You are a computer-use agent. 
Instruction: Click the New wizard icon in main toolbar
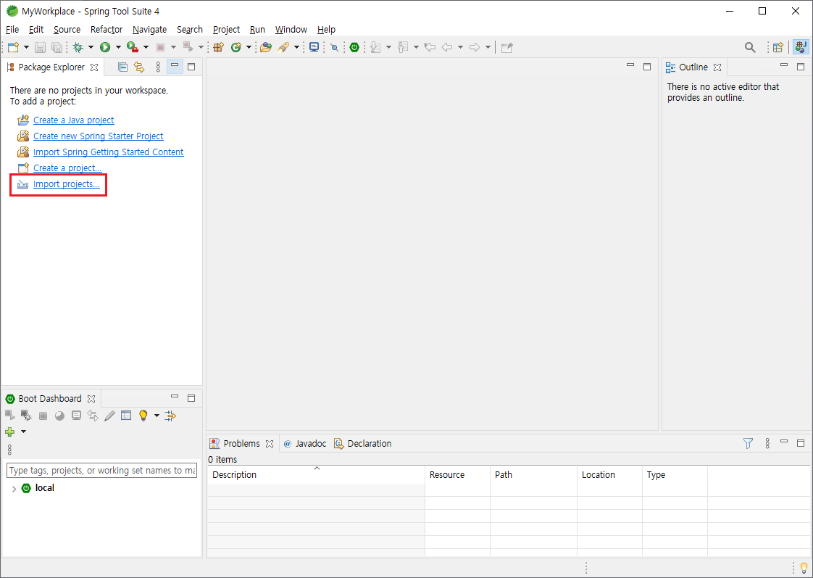[x=14, y=47]
